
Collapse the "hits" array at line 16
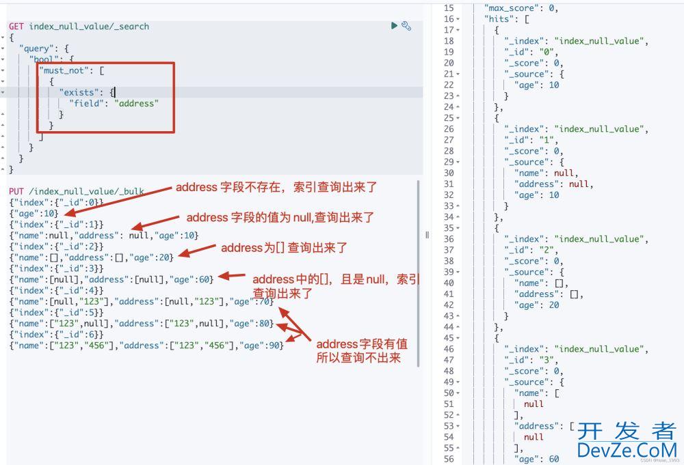(458, 19)
